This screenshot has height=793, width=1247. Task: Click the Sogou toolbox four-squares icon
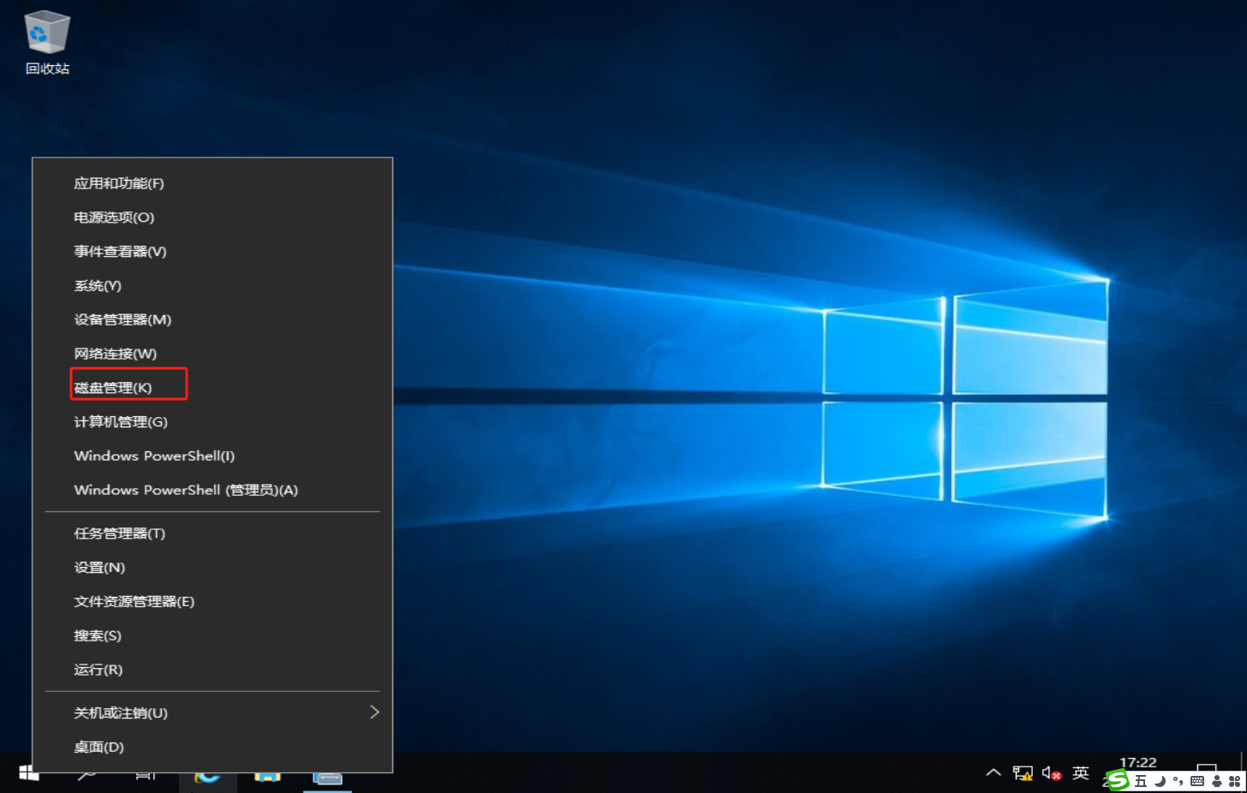point(1234,781)
